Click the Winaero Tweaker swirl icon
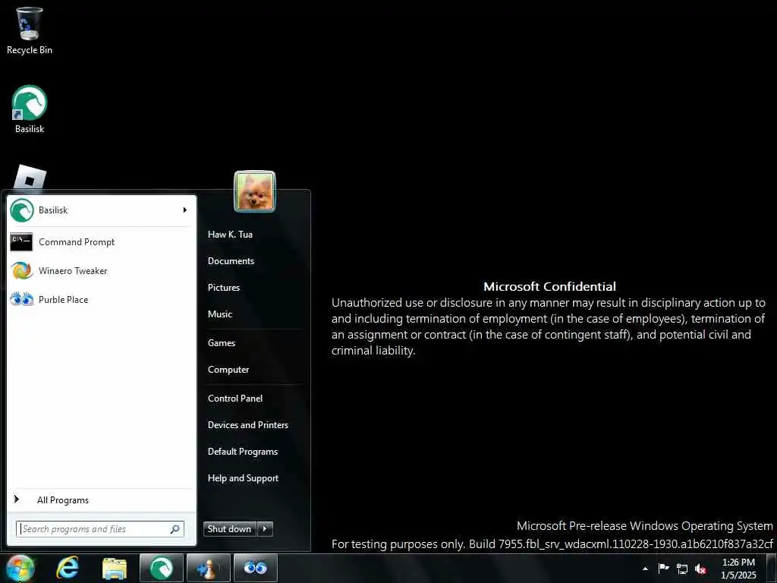Viewport: 777px width, 583px height. (x=21, y=271)
